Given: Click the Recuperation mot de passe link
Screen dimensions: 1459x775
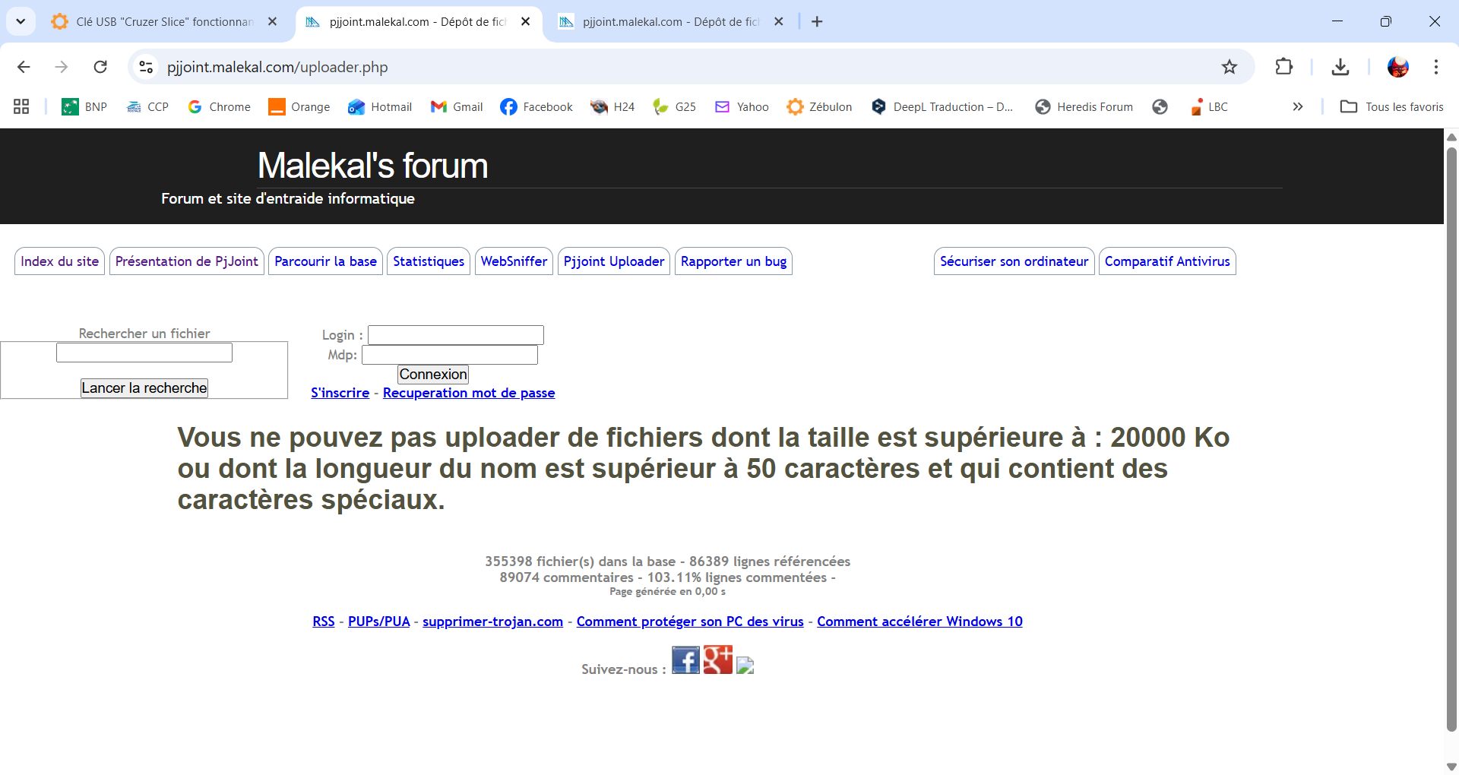Looking at the screenshot, I should (468, 393).
